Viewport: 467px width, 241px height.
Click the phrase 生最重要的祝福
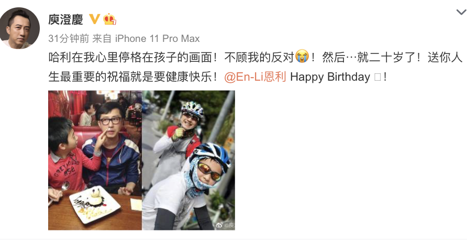(x=90, y=77)
